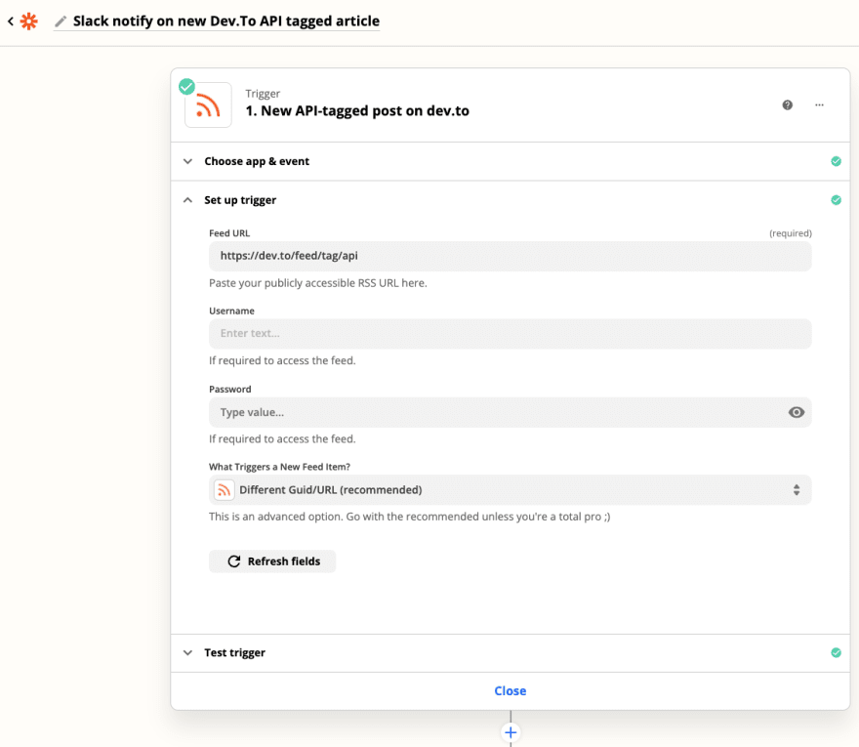Open the help question mark icon
Image resolution: width=859 pixels, height=747 pixels.
(x=787, y=104)
